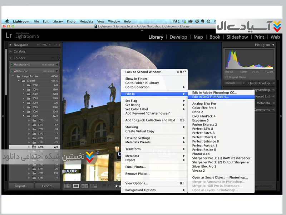Click the minus icon in Folders panel

(53, 58)
